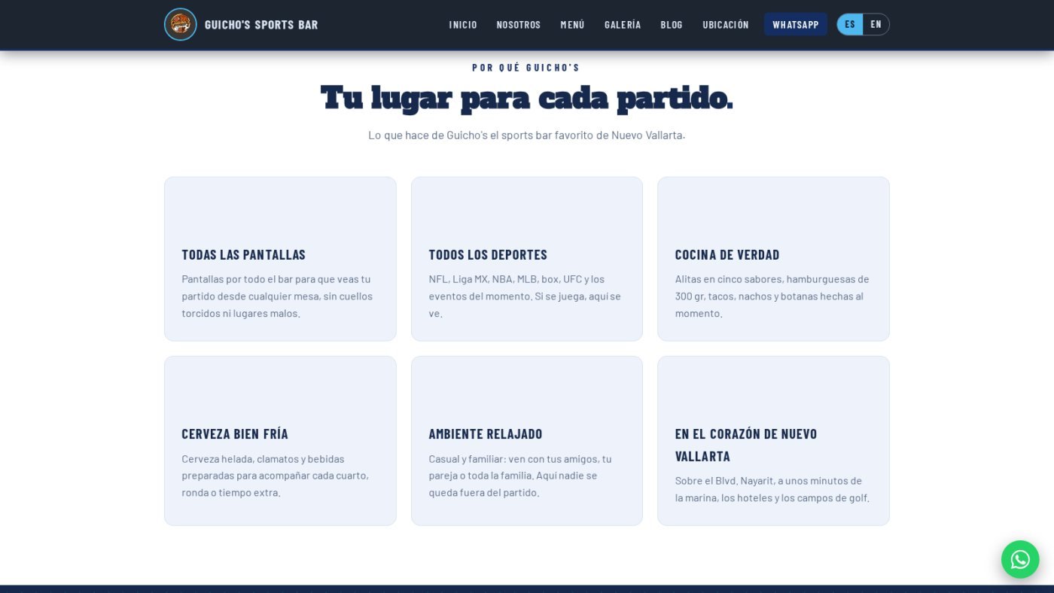The height and width of the screenshot is (593, 1054).
Task: Open the Blog page
Action: coord(672,25)
